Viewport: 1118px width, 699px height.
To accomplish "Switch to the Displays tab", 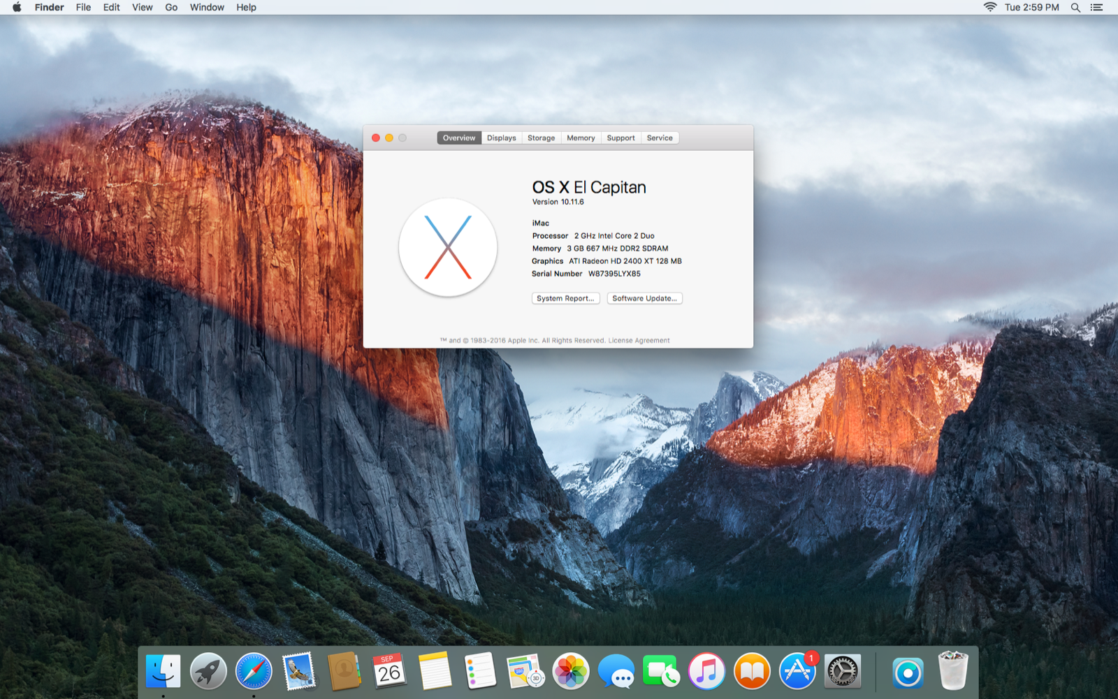I will coord(501,138).
